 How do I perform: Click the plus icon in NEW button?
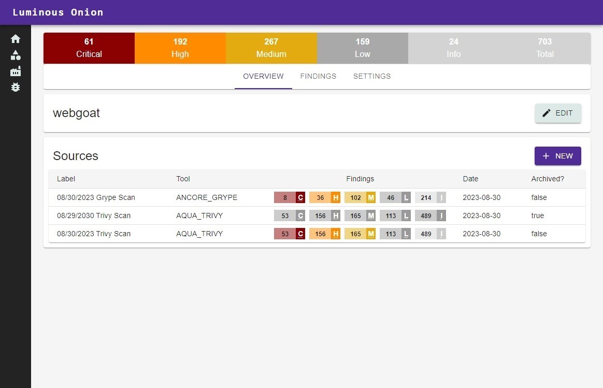545,156
